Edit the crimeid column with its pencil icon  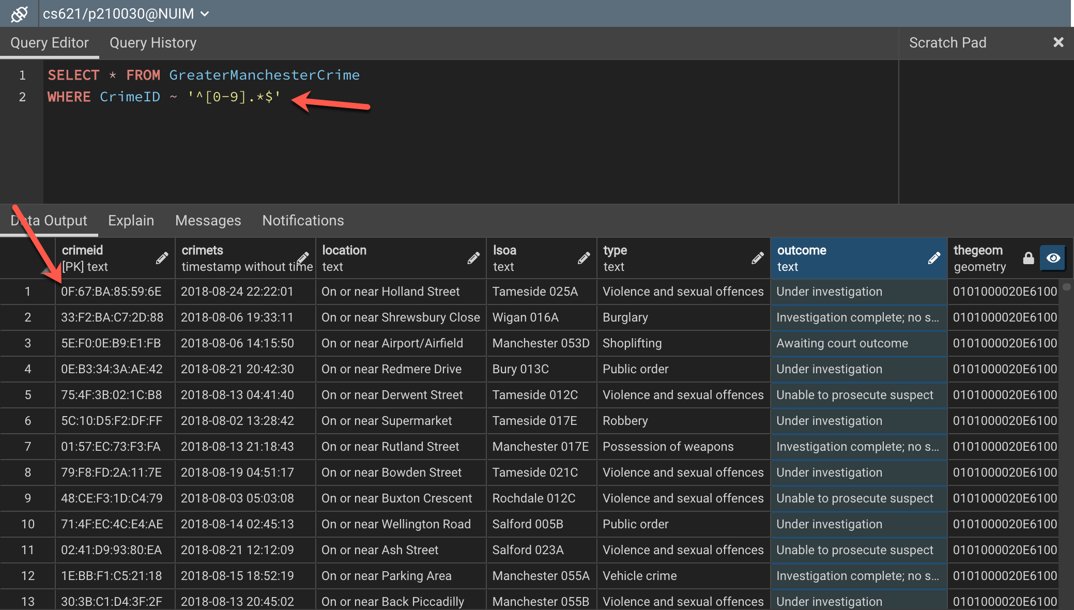pyautogui.click(x=162, y=257)
